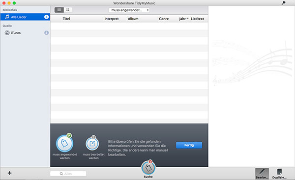The height and width of the screenshot is (180, 295).
Task: Click the music note icon beside Alle Lieder
Action: pyautogui.click(x=7, y=17)
